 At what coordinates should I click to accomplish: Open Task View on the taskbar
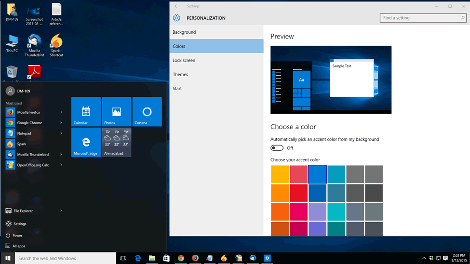[x=123, y=258]
